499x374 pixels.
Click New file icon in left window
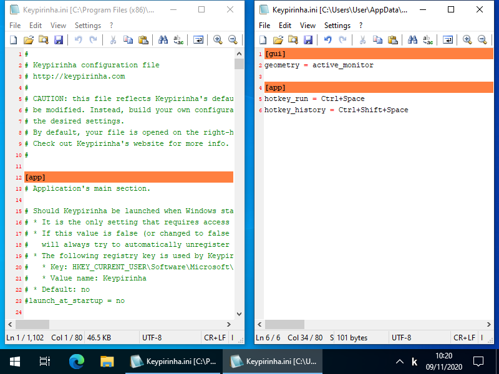(14, 40)
